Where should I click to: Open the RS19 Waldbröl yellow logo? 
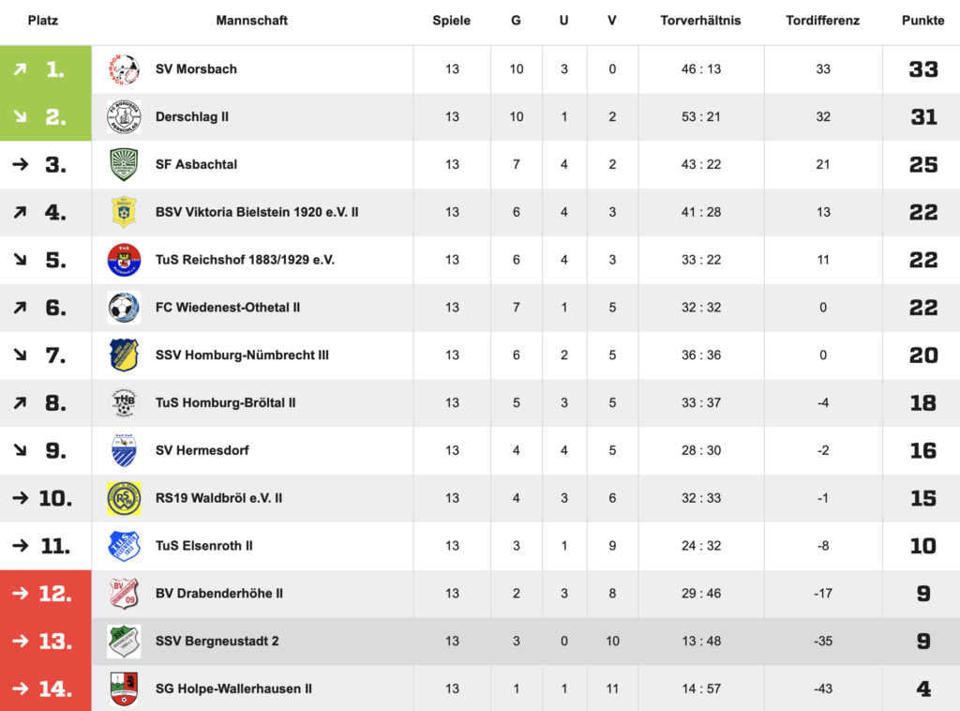[124, 498]
